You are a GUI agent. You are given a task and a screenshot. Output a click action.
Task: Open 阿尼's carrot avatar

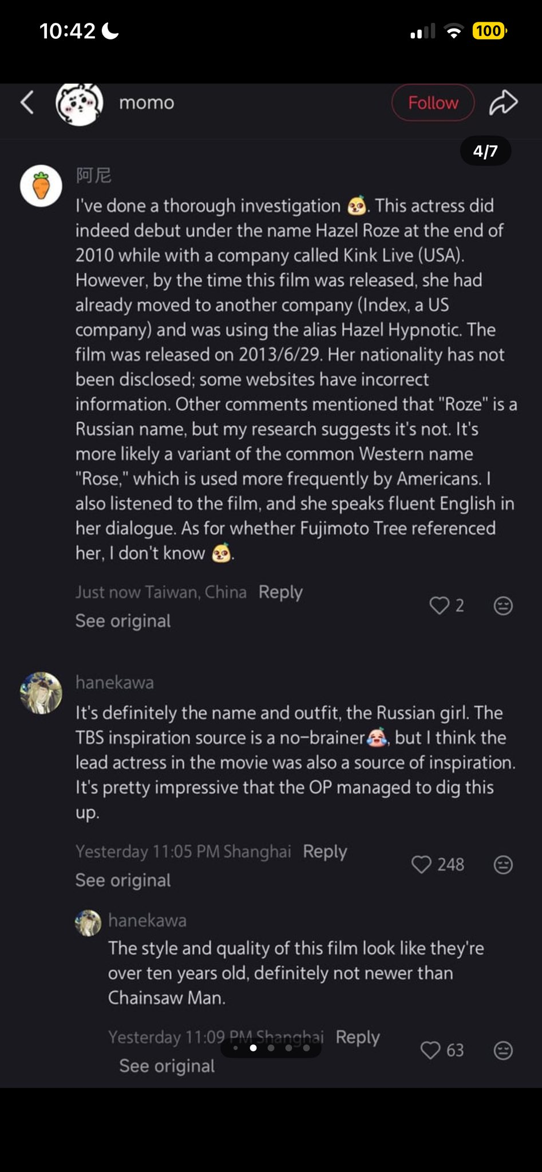[41, 186]
